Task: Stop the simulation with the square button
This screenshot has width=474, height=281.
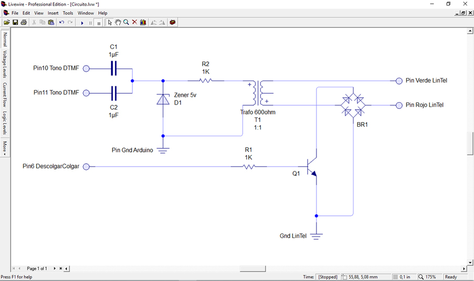Action: point(98,23)
